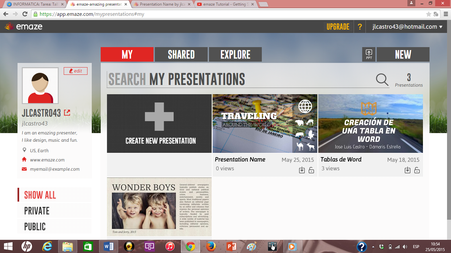Image resolution: width=451 pixels, height=253 pixels.
Task: Edit the profile with edit button
Action: [x=76, y=71]
